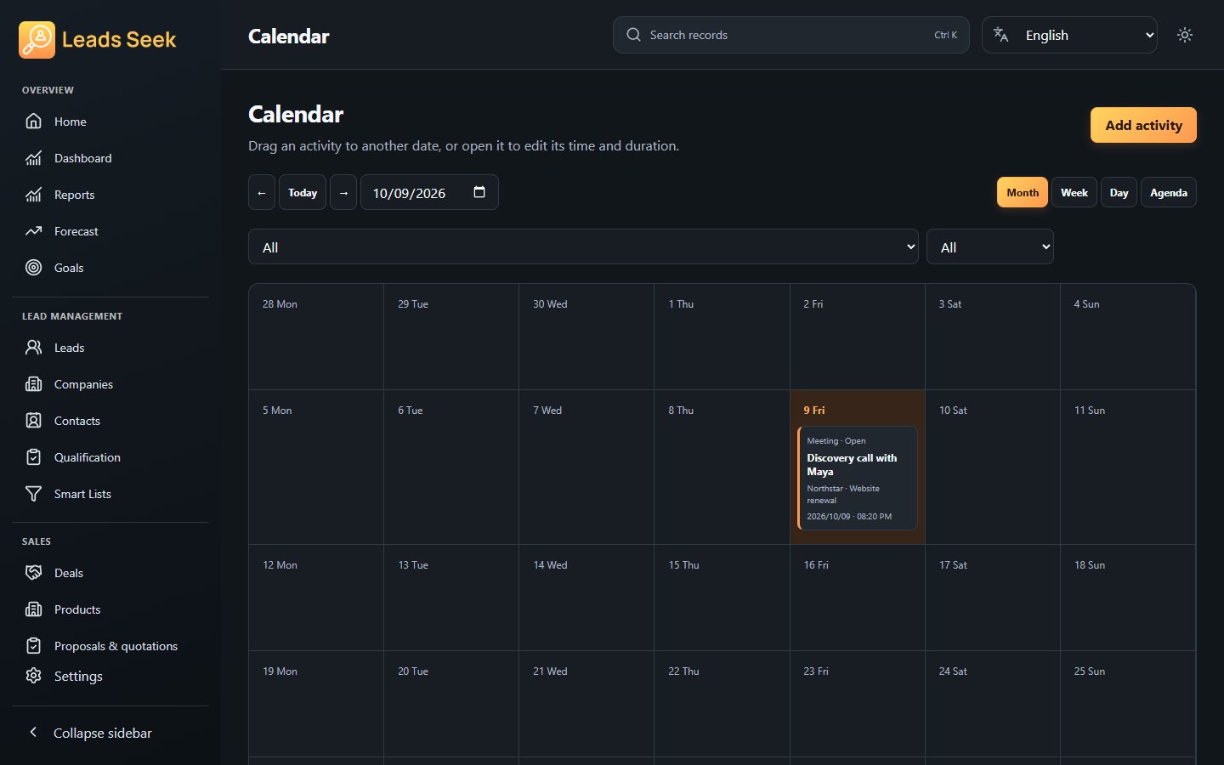Screen dimensions: 1224x765
Task: Switch to Month view
Action: pos(1023,192)
